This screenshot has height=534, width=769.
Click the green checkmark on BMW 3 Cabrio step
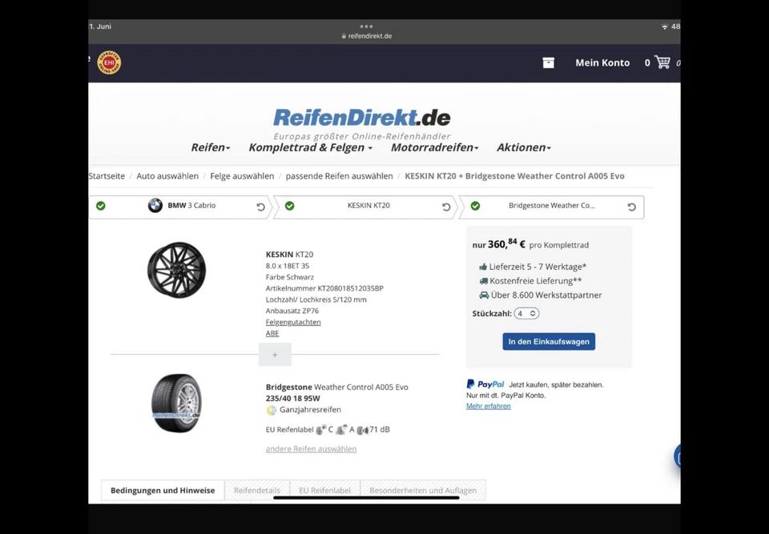click(x=101, y=206)
